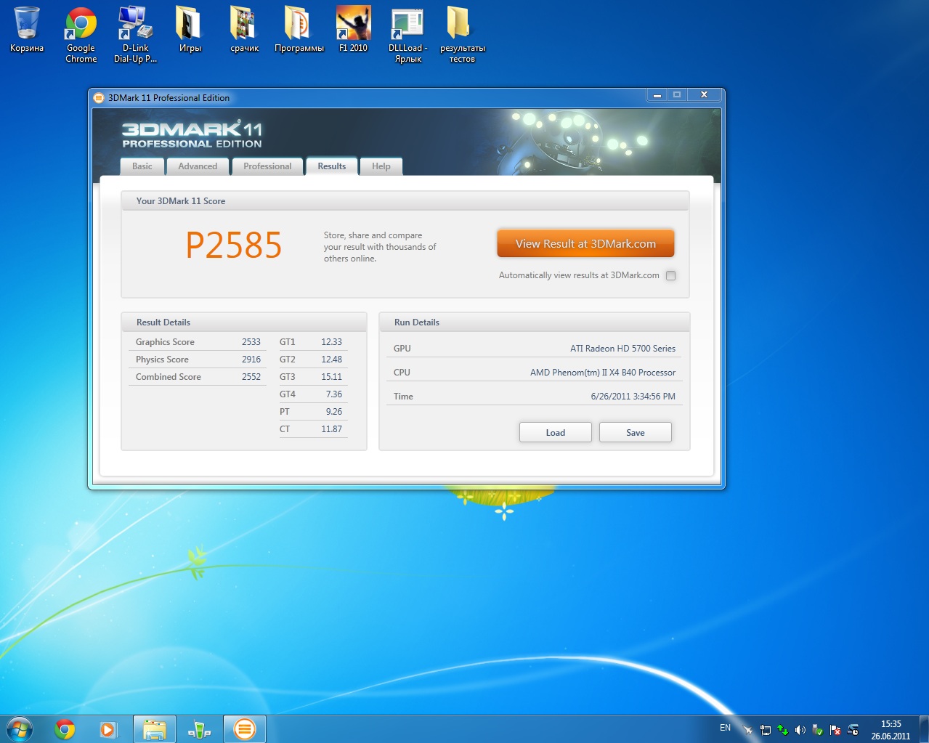
Task: Click the 3DMark title bar icon
Action: coord(99,97)
